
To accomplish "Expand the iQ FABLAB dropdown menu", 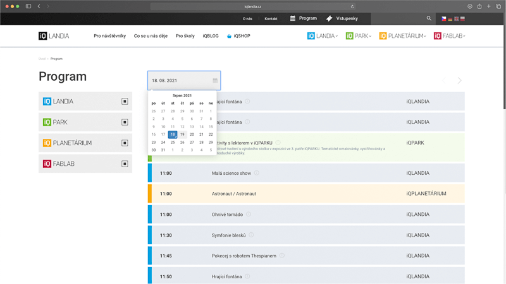I will point(450,36).
